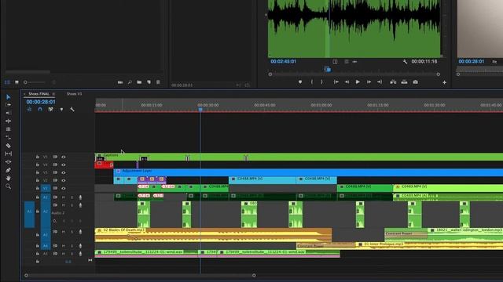Select the Selection (arrow) tool

coord(9,97)
